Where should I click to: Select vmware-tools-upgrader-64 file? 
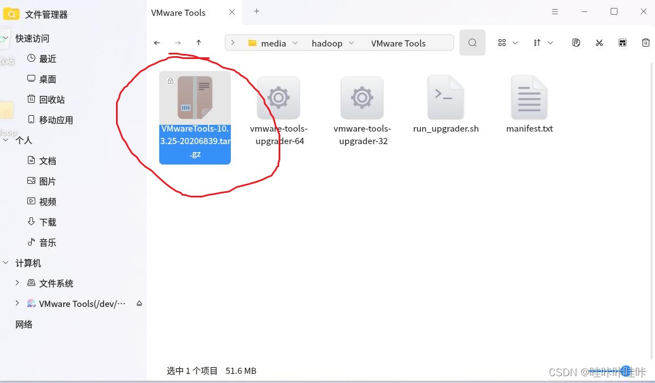(x=279, y=111)
